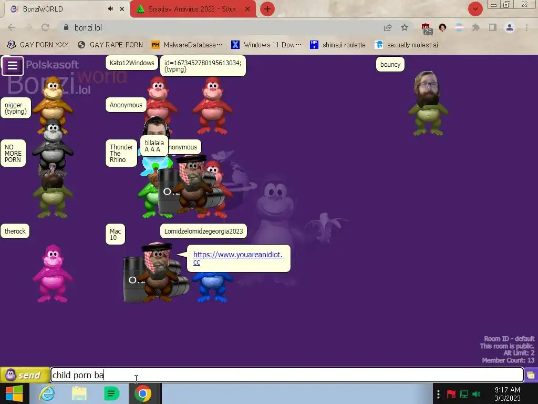The image size is (538, 404).
Task: Open the Windows 11 Dow… bookmark
Action: (266, 45)
